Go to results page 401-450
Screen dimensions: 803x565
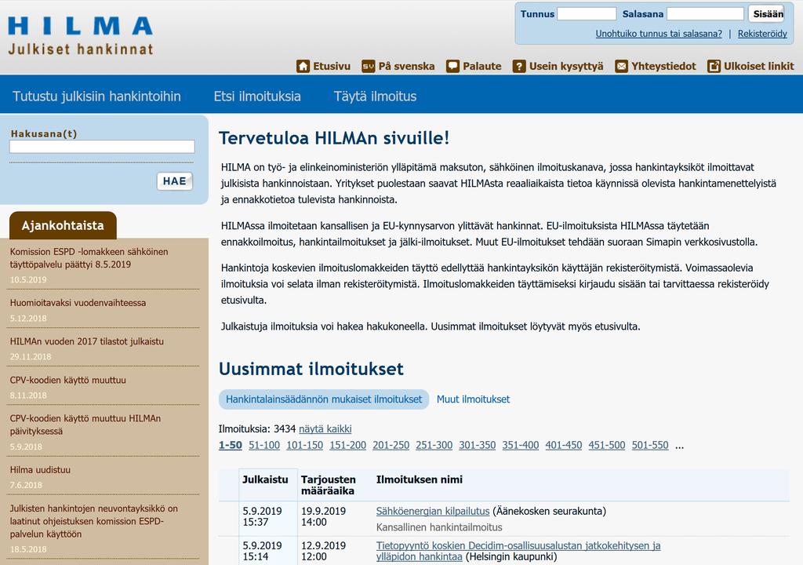[564, 445]
